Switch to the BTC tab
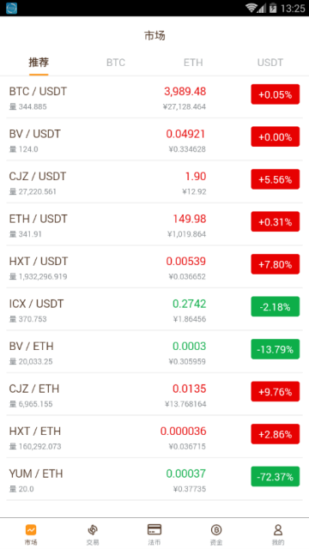The height and width of the screenshot is (549, 309). (116, 63)
